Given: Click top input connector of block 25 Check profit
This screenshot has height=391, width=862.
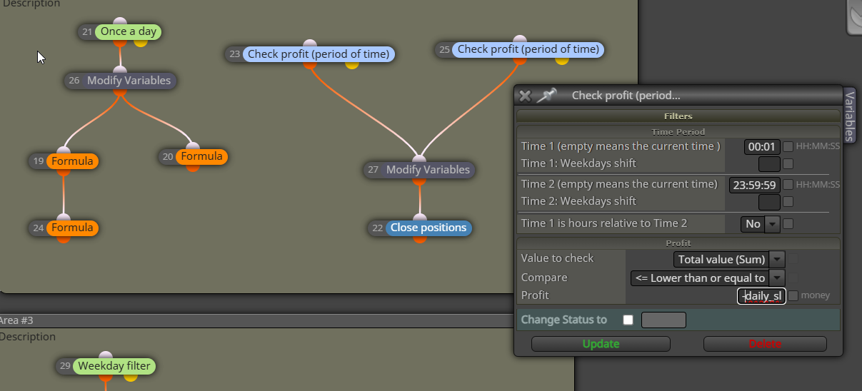Looking at the screenshot, I should coord(520,39).
